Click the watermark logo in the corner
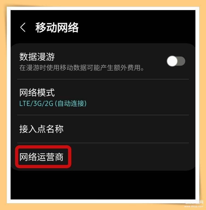 tap(194, 202)
